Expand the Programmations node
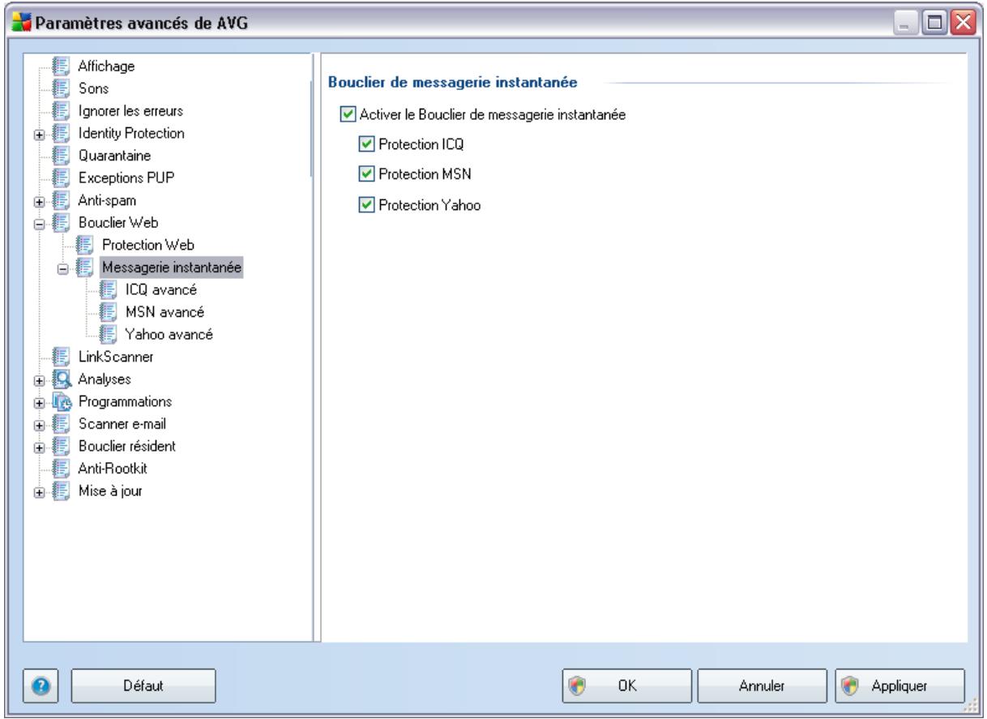This screenshot has width=987, height=719. tap(38, 401)
